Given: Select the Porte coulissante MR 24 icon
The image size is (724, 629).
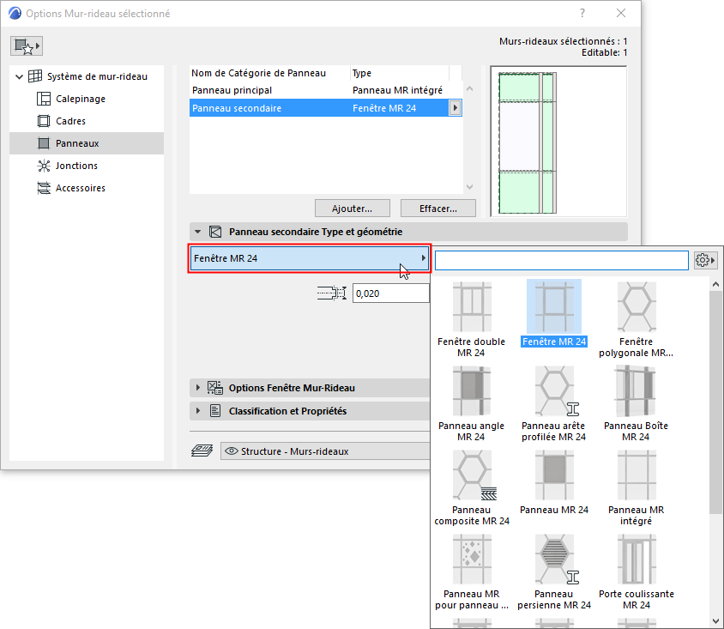Looking at the screenshot, I should 637,559.
